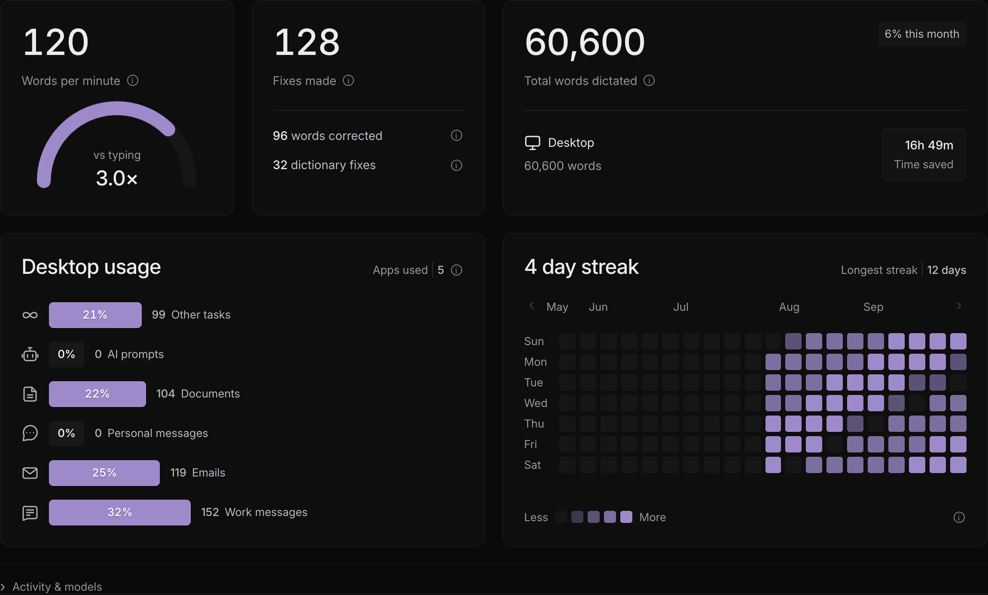
Task: Click the Longest streak 12 days label
Action: (903, 270)
